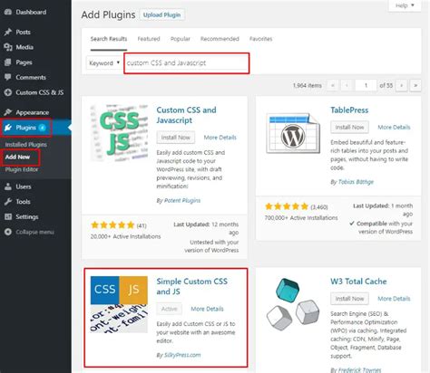Expand the Help dropdown
430x373 pixels.
pyautogui.click(x=405, y=5)
